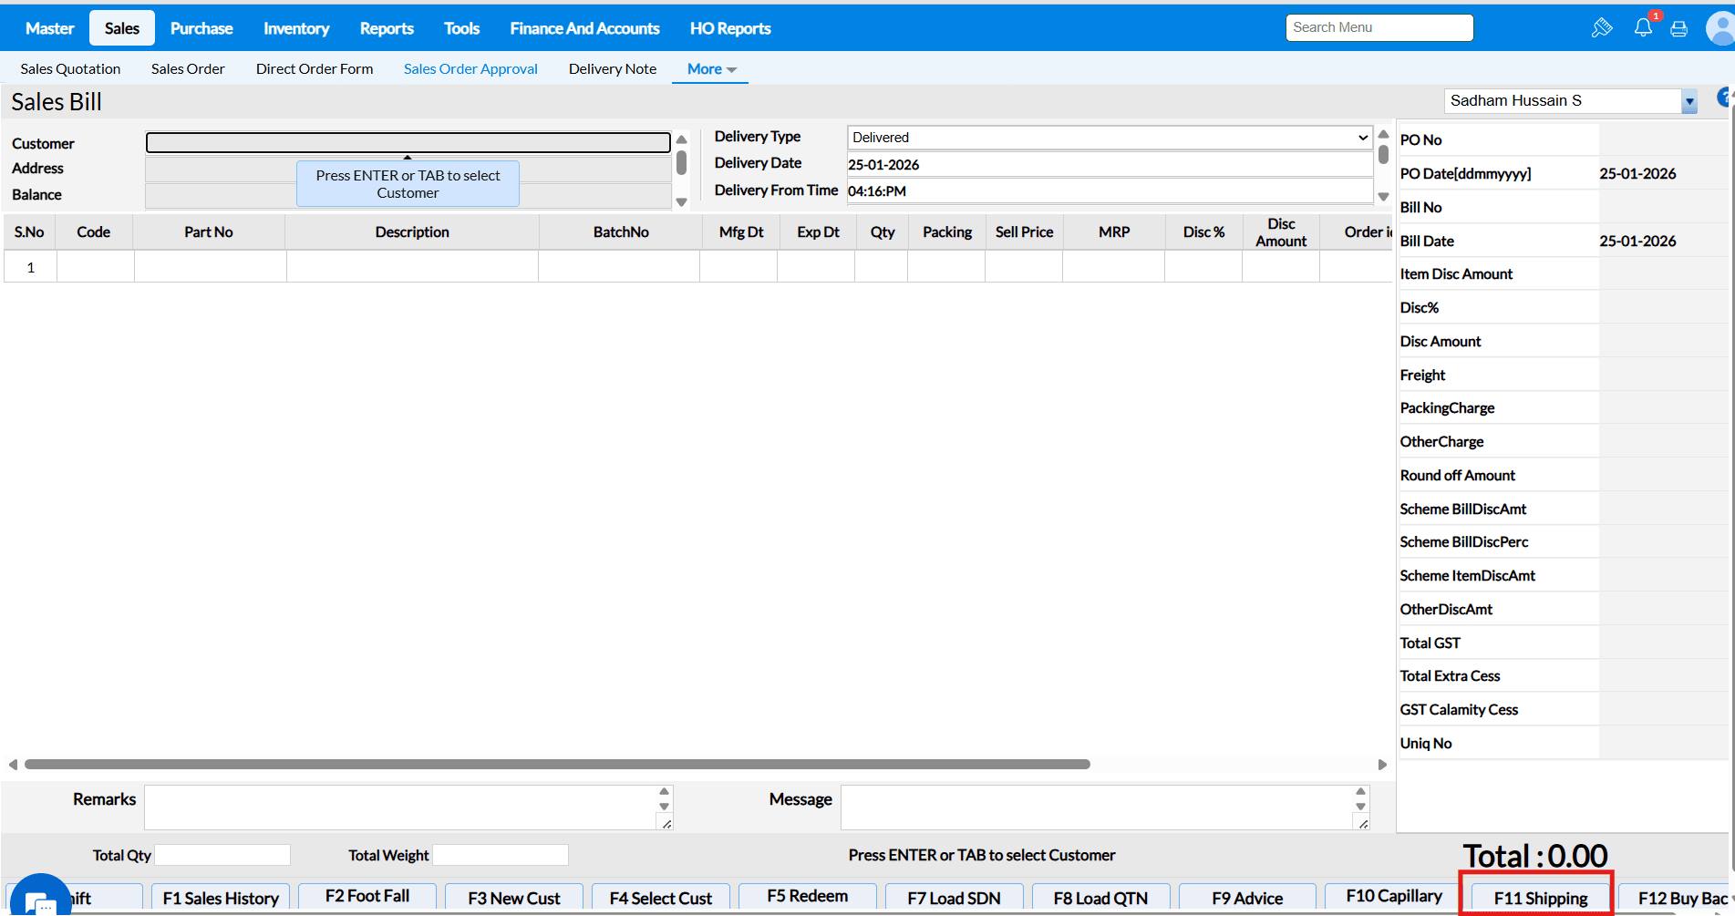Focus the Customer input field
The height and width of the screenshot is (916, 1735).
(408, 142)
